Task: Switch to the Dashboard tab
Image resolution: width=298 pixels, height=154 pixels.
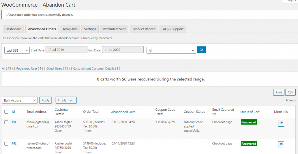Action: coord(13,29)
